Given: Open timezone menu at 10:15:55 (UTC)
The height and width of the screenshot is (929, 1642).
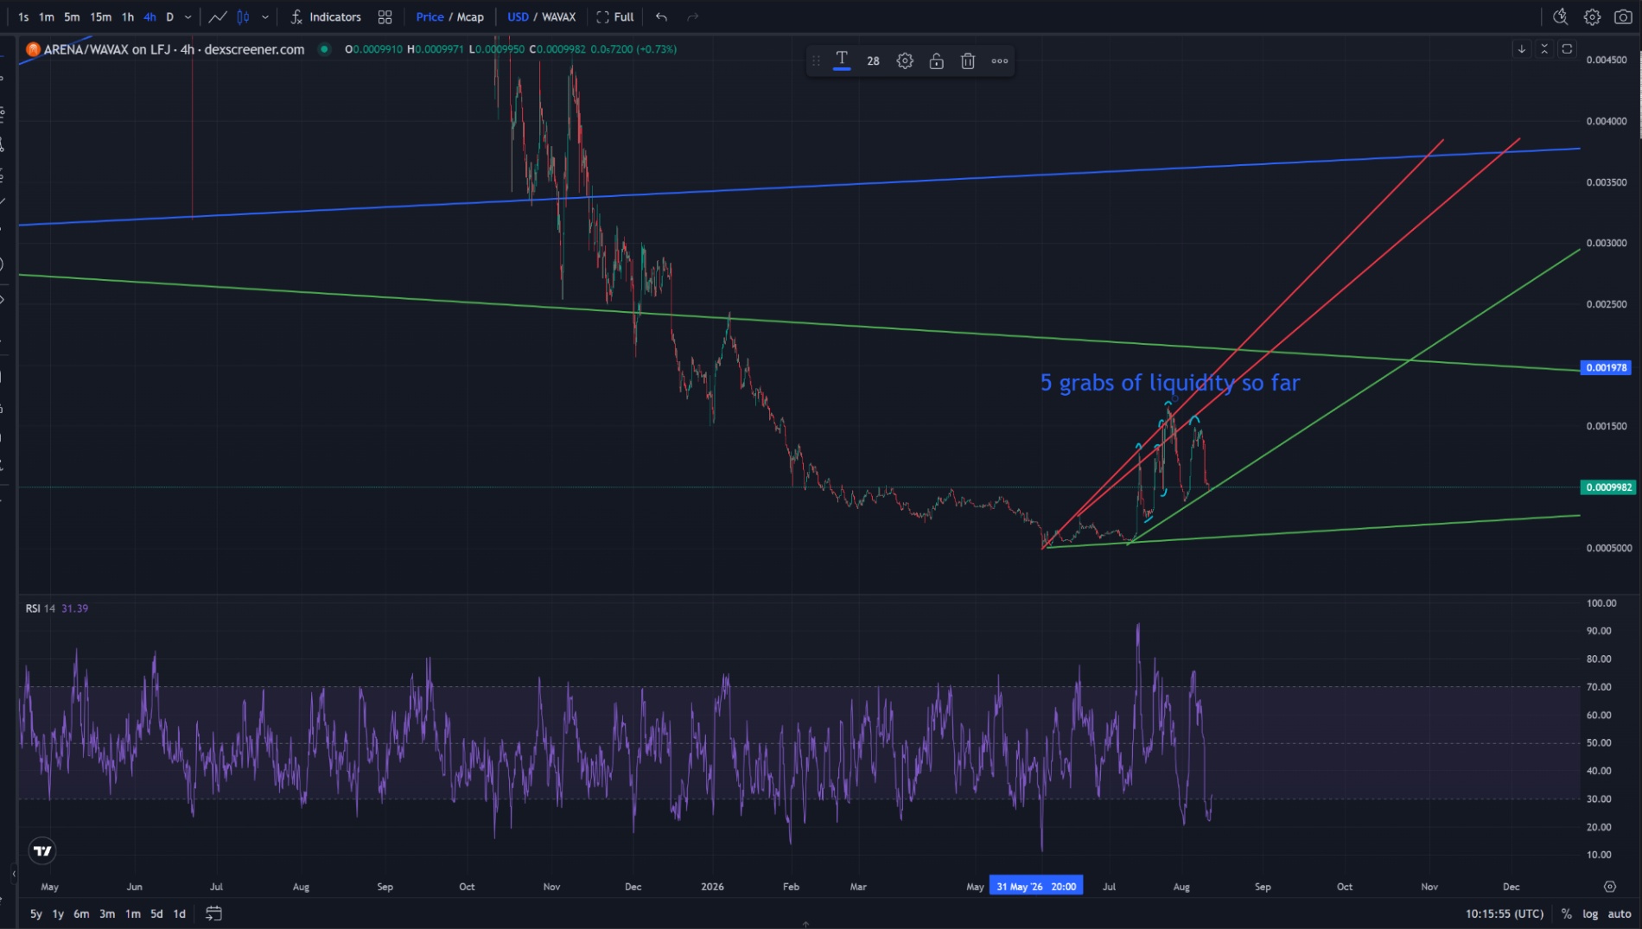Looking at the screenshot, I should pyautogui.click(x=1505, y=913).
